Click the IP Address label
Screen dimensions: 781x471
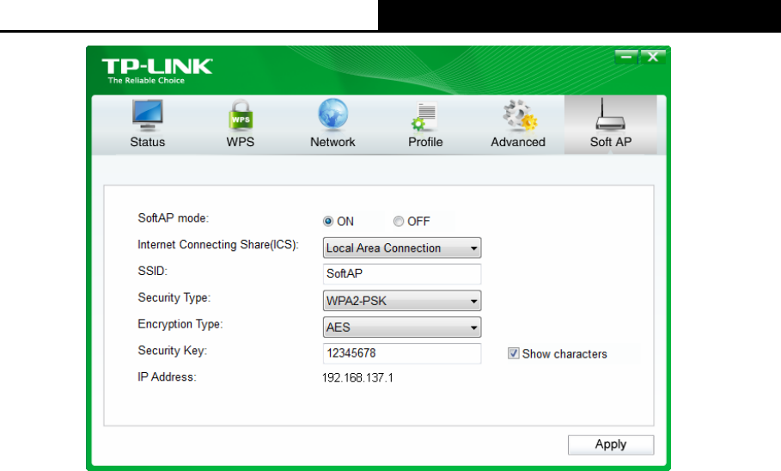[167, 376]
